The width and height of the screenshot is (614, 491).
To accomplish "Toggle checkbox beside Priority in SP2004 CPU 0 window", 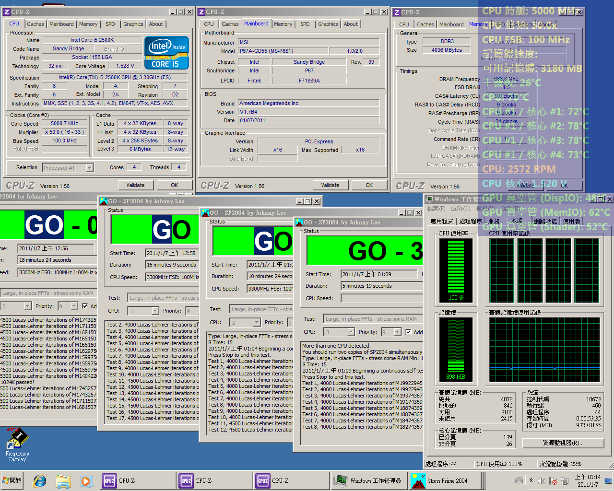I will point(85,306).
